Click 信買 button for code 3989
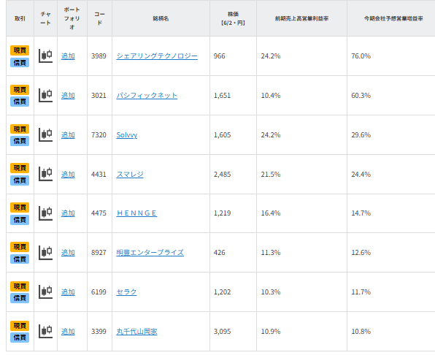This screenshot has height=358, width=435. click(20, 63)
